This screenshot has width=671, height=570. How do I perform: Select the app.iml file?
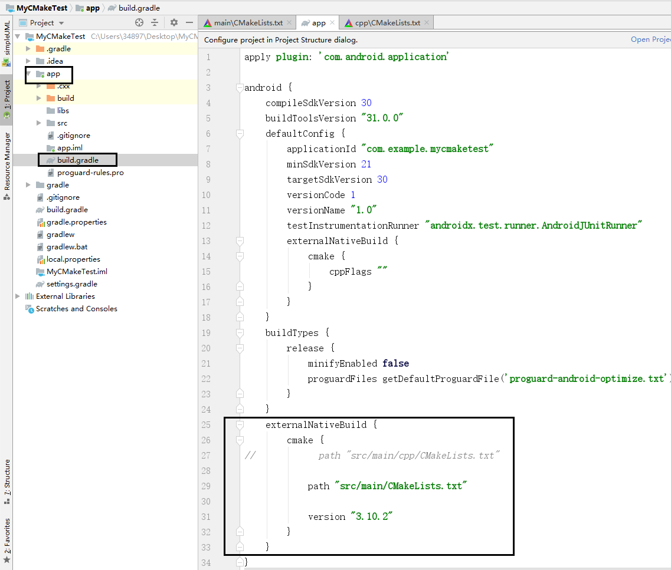(x=70, y=148)
